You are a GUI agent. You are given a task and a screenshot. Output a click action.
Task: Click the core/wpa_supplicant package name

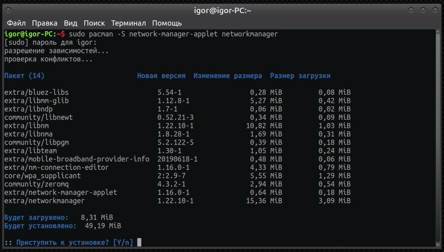click(x=42, y=175)
